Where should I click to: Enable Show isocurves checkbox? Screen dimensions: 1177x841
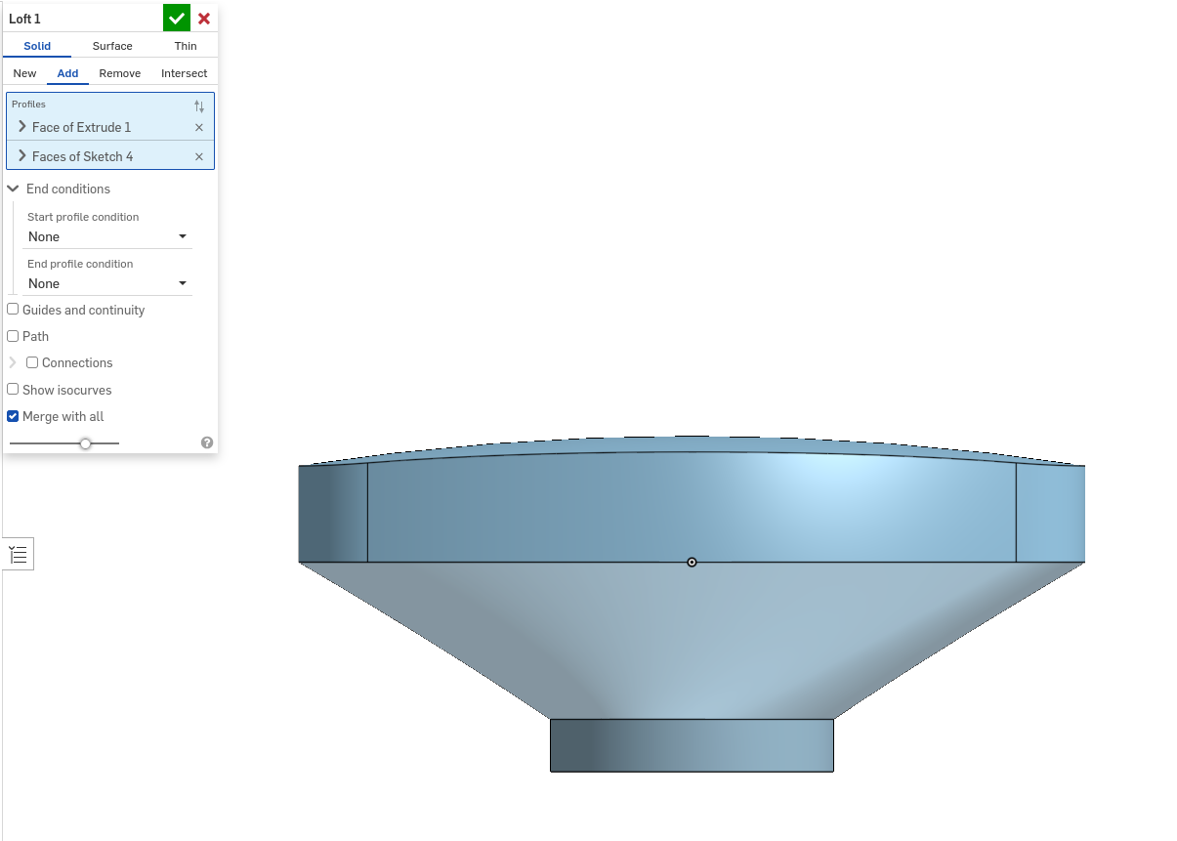point(13,389)
